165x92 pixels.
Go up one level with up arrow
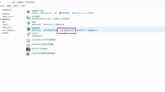(10, 2)
